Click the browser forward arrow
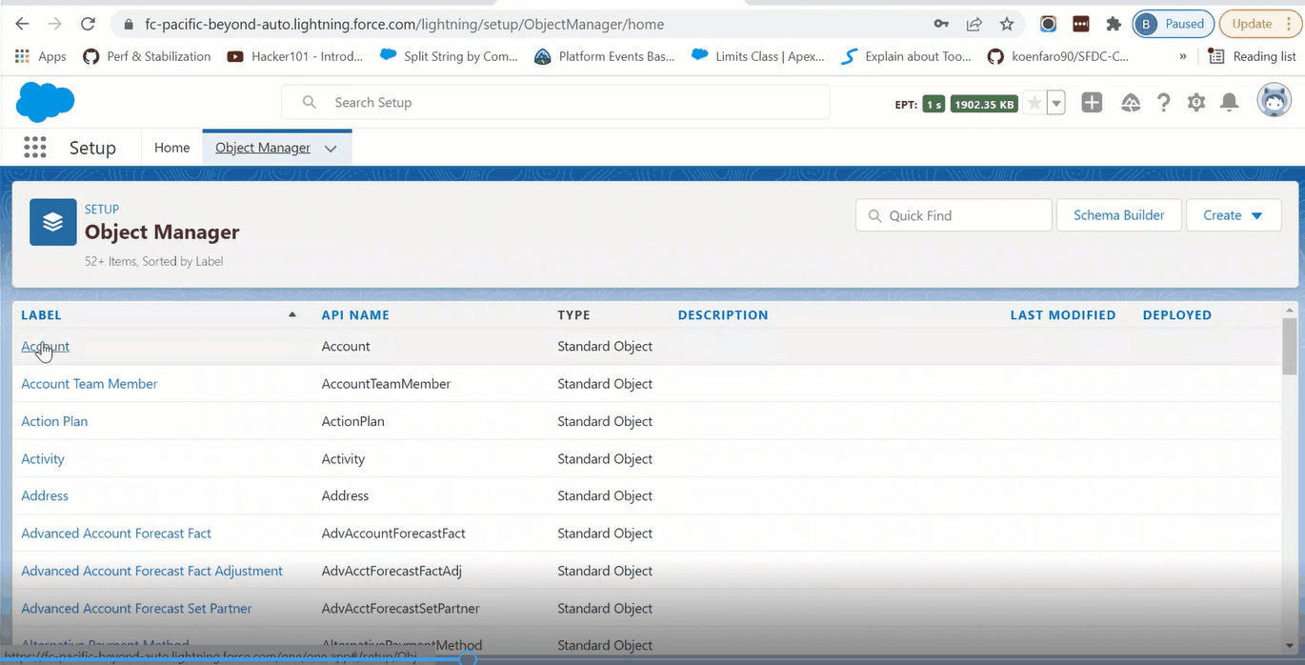This screenshot has width=1305, height=665. coord(55,24)
